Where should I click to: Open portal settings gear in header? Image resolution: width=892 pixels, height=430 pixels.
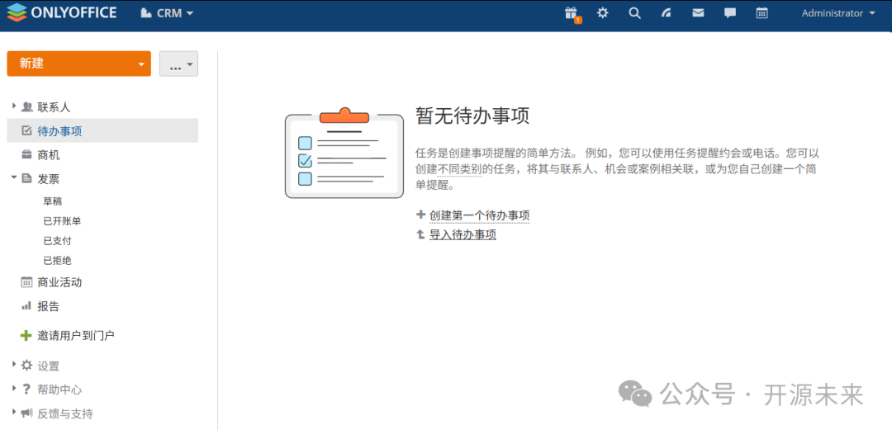pyautogui.click(x=602, y=13)
